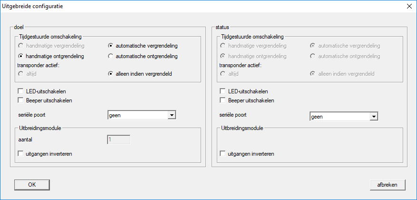This screenshot has width=417, height=200.
Task: Enable LED-uitschakelen in doel panel
Action: pos(20,91)
